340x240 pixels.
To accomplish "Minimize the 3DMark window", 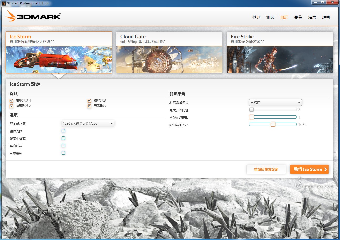I will (x=315, y=2).
